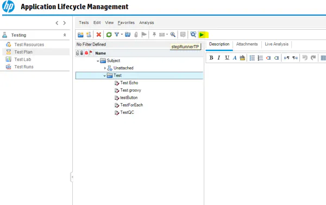Click the filter funnel icon
This screenshot has width=326, height=205.
(117, 35)
